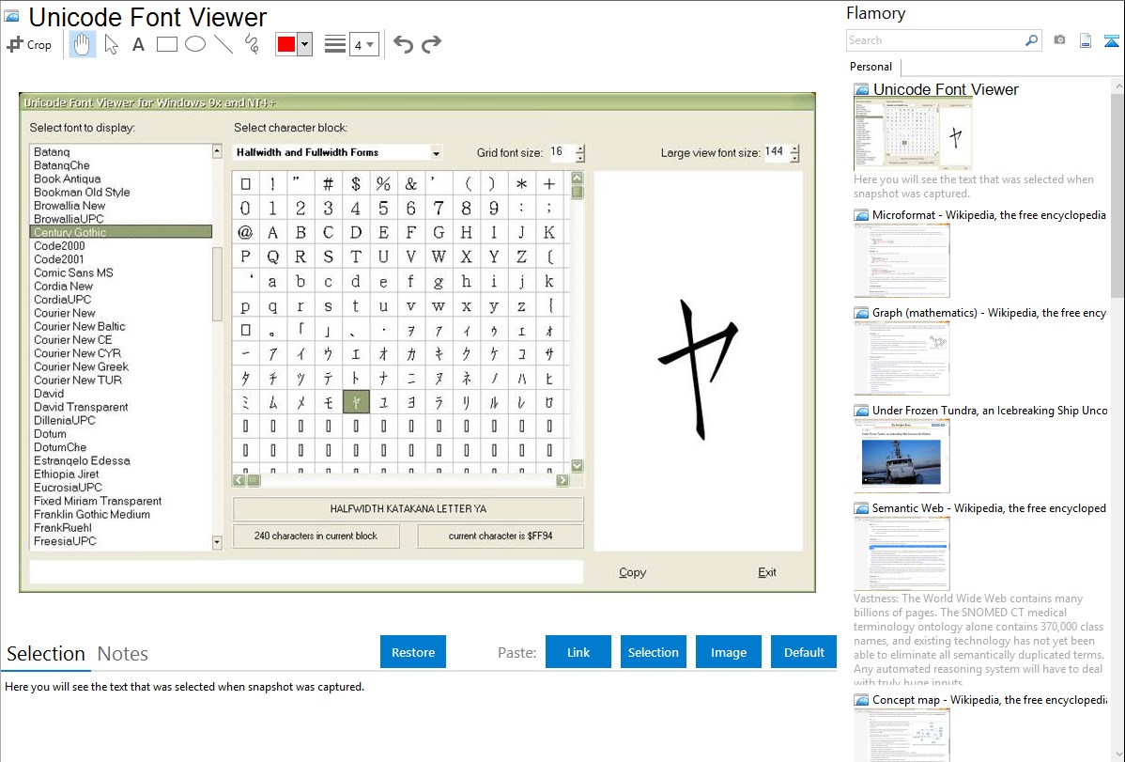
Task: Click the red color swatch
Action: (x=286, y=44)
